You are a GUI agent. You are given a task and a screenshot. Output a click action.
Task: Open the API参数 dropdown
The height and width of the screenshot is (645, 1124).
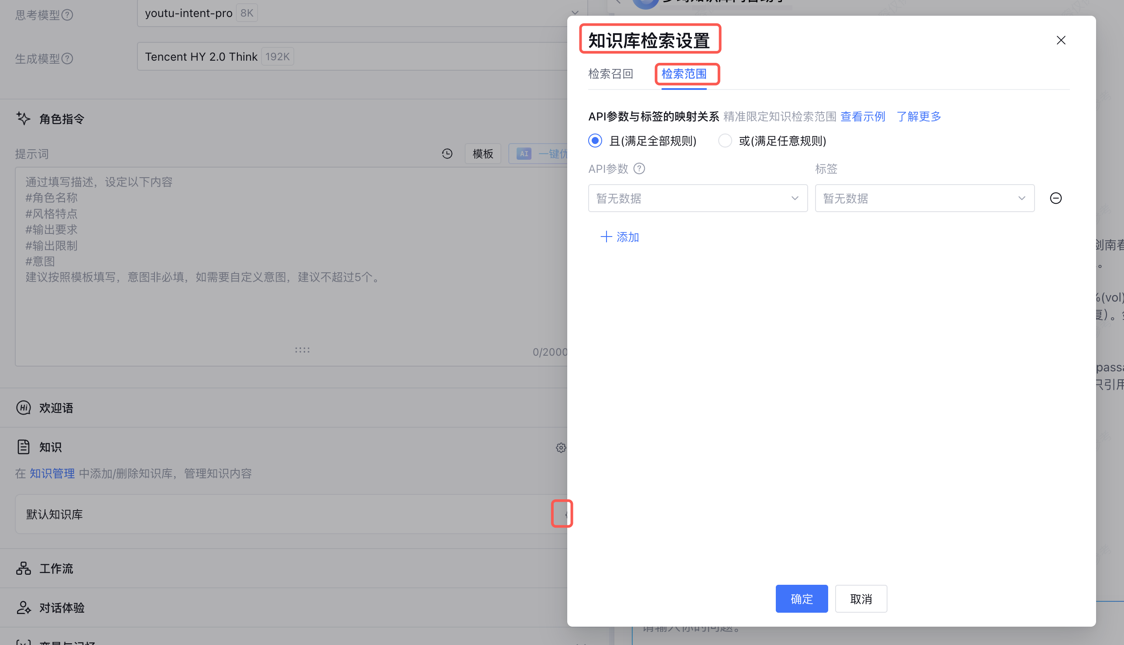point(698,198)
